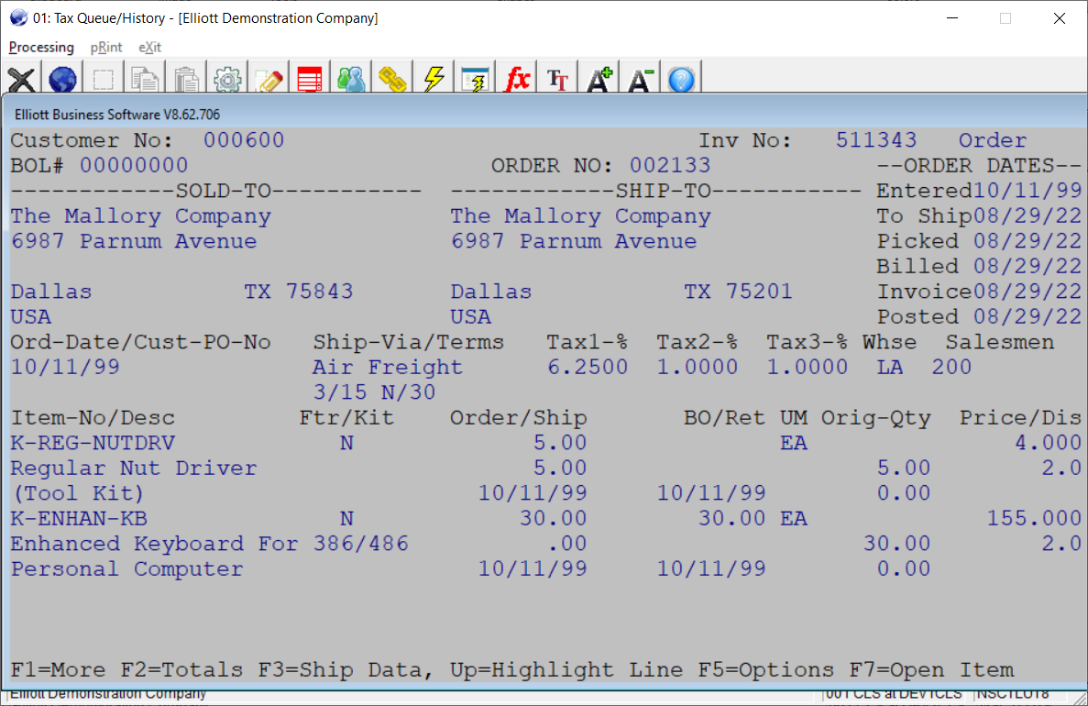Image resolution: width=1088 pixels, height=706 pixels.
Task: Click F5=Options function key hint
Action: [766, 670]
